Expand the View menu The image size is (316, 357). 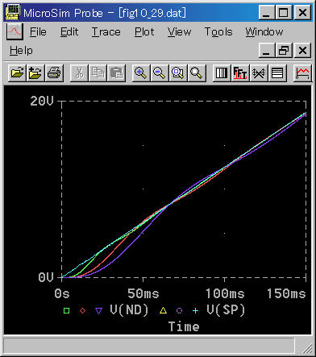point(179,32)
